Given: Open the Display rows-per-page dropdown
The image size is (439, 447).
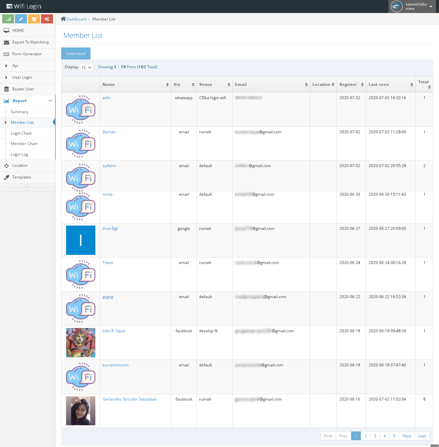Looking at the screenshot, I should [x=86, y=67].
